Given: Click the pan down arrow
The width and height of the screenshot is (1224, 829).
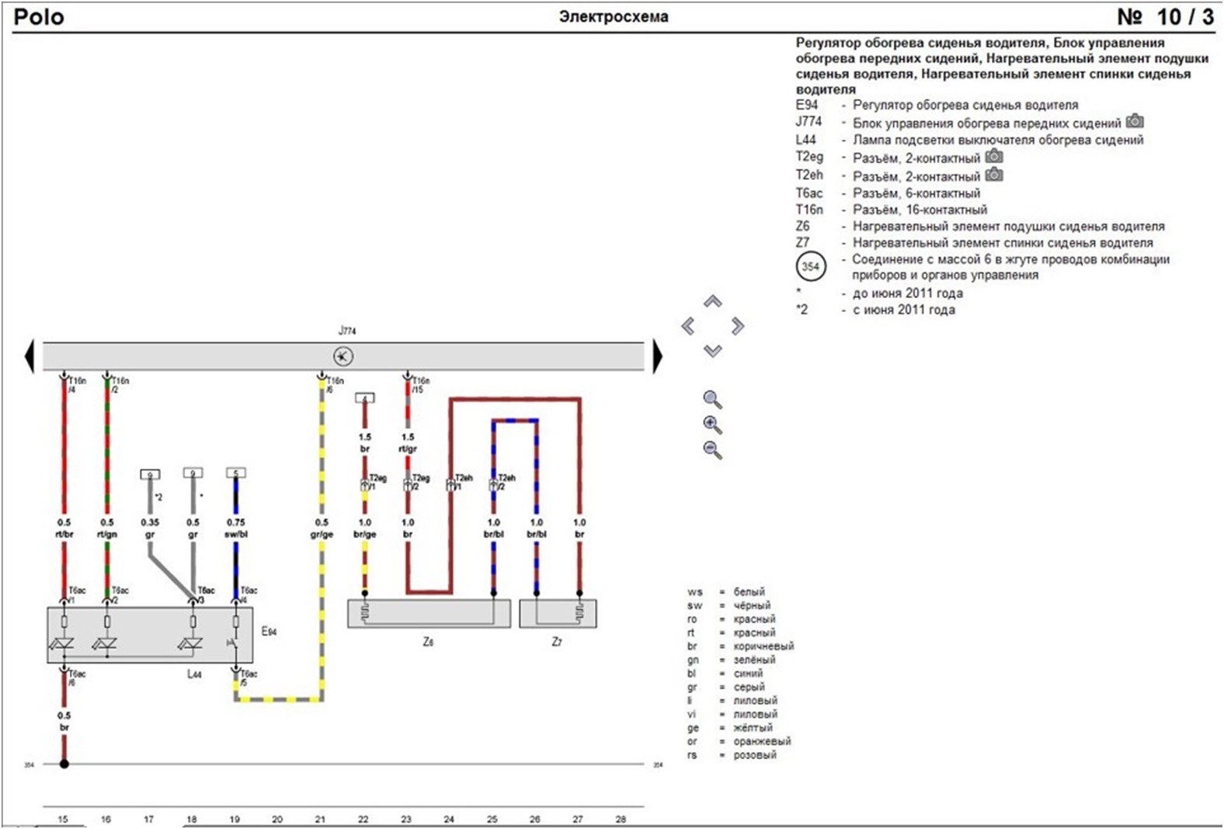Looking at the screenshot, I should (712, 351).
